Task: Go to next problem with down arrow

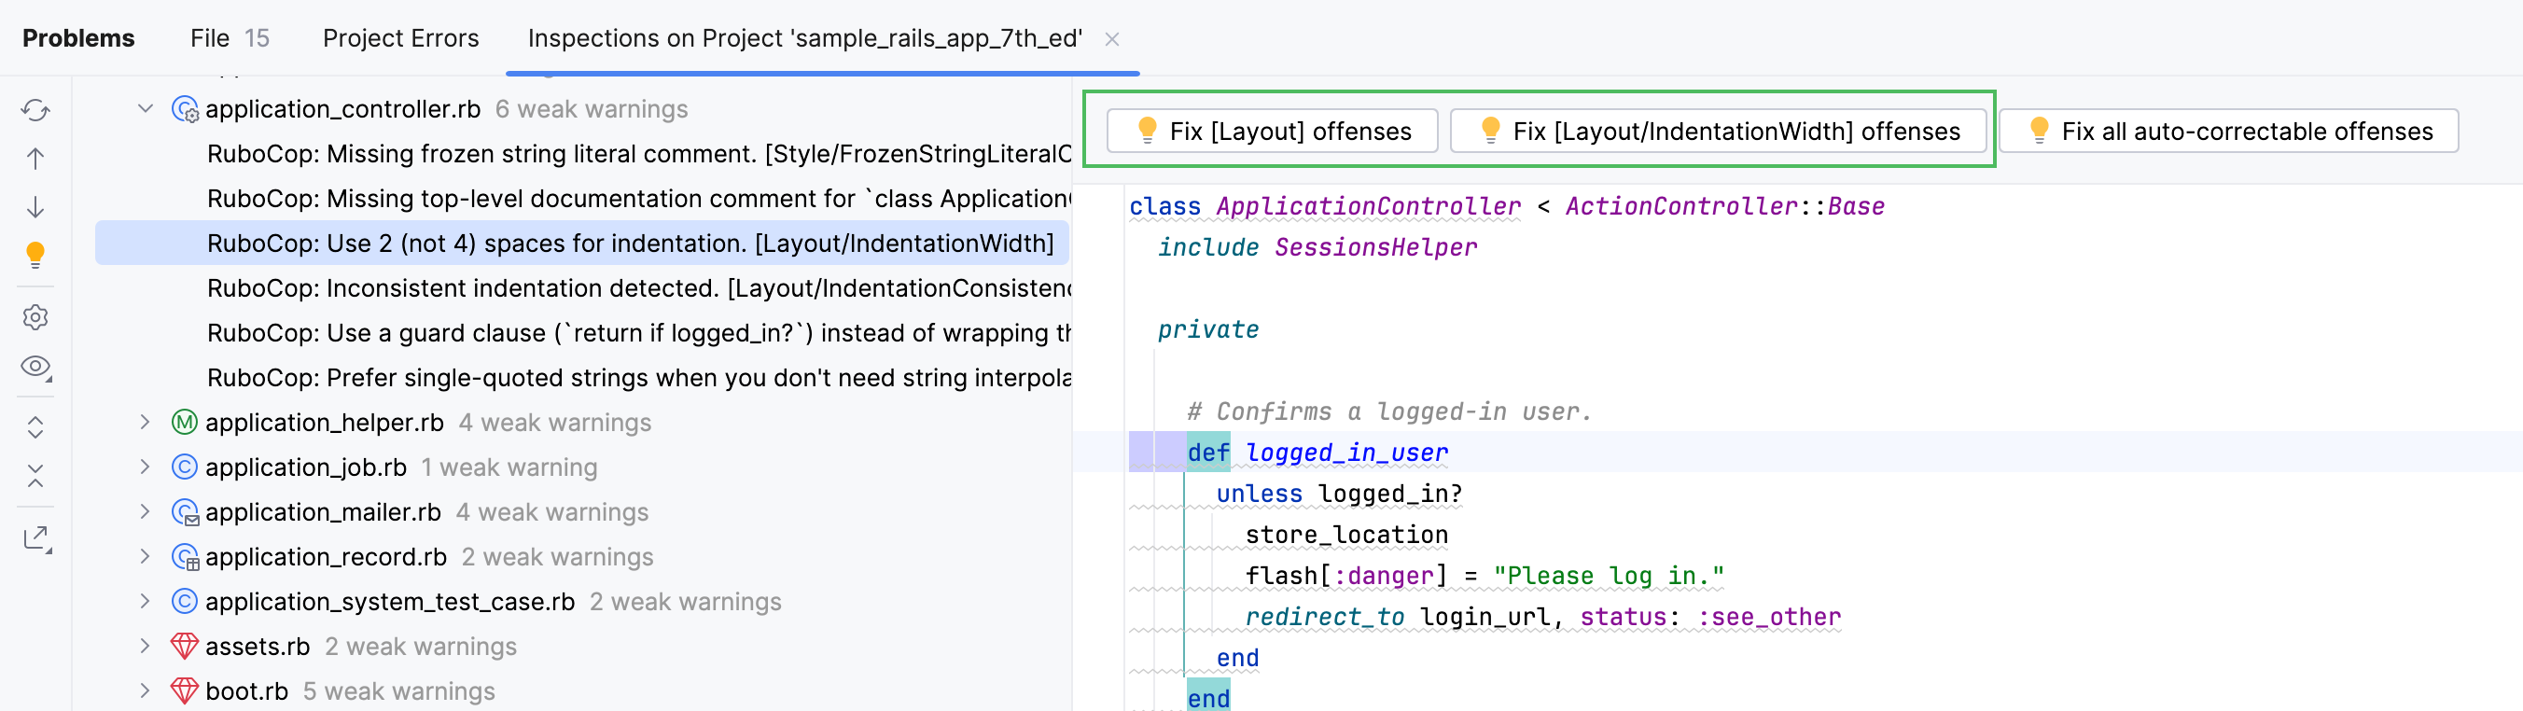Action: [35, 206]
